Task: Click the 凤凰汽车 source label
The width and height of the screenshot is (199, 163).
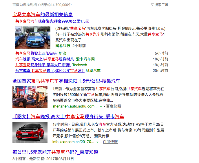Action: pos(93,71)
